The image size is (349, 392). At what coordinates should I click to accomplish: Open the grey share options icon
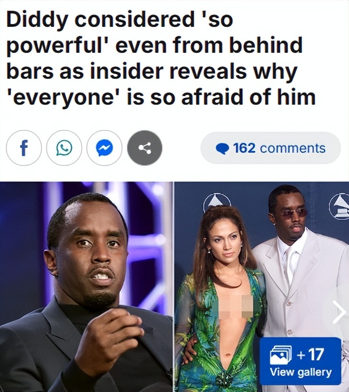click(x=145, y=148)
